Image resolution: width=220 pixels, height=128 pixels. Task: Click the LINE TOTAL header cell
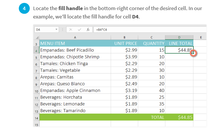179,43
